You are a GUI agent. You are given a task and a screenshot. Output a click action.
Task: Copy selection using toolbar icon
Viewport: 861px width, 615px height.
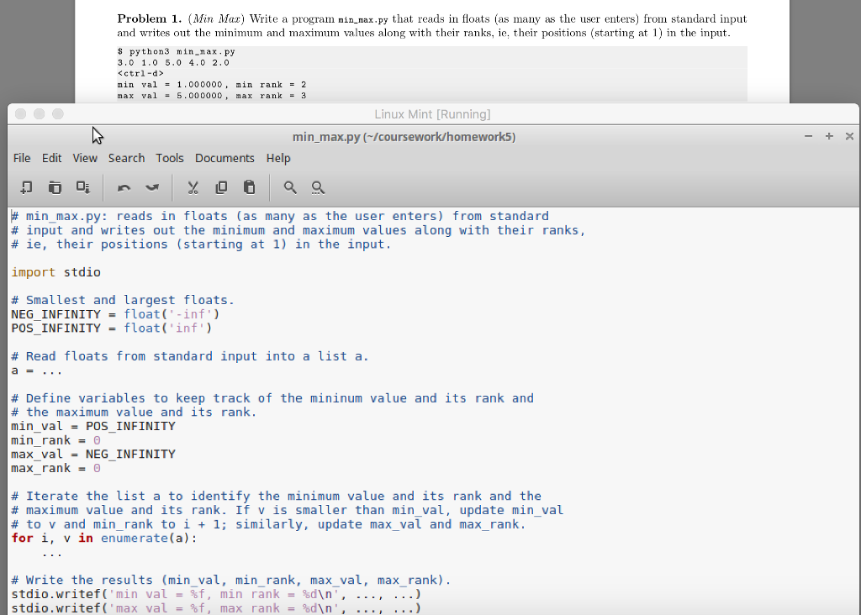click(x=221, y=187)
